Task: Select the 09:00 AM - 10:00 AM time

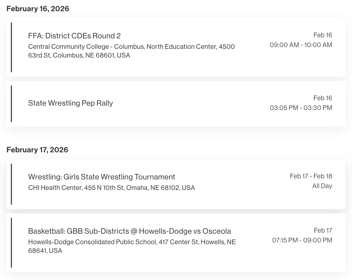Action: pyautogui.click(x=301, y=45)
